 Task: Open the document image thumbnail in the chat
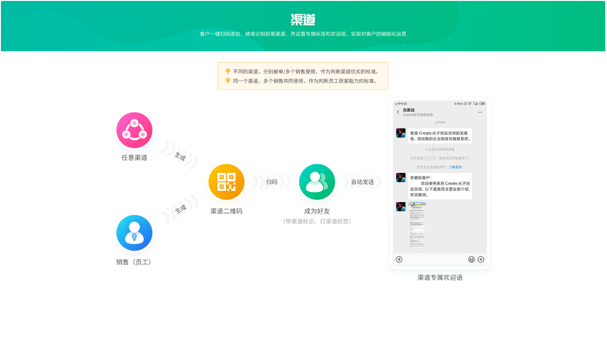point(417,225)
